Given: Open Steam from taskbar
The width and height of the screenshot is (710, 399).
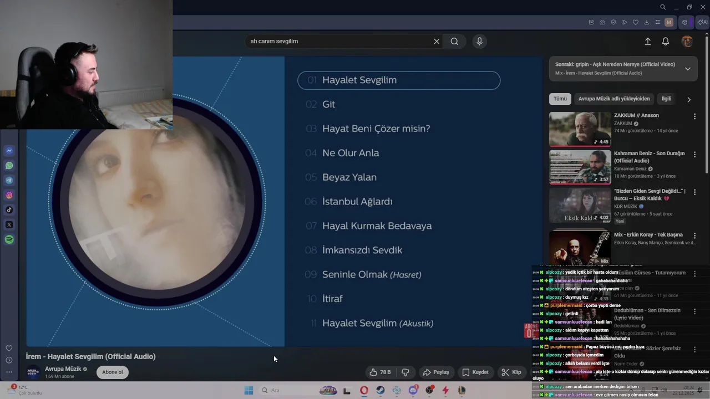Looking at the screenshot, I should click(x=381, y=390).
